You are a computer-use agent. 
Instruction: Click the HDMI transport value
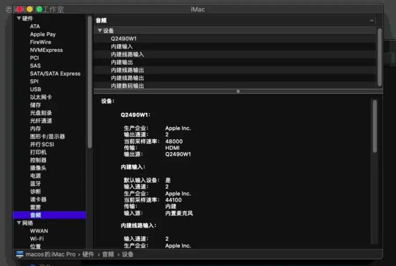[172, 148]
